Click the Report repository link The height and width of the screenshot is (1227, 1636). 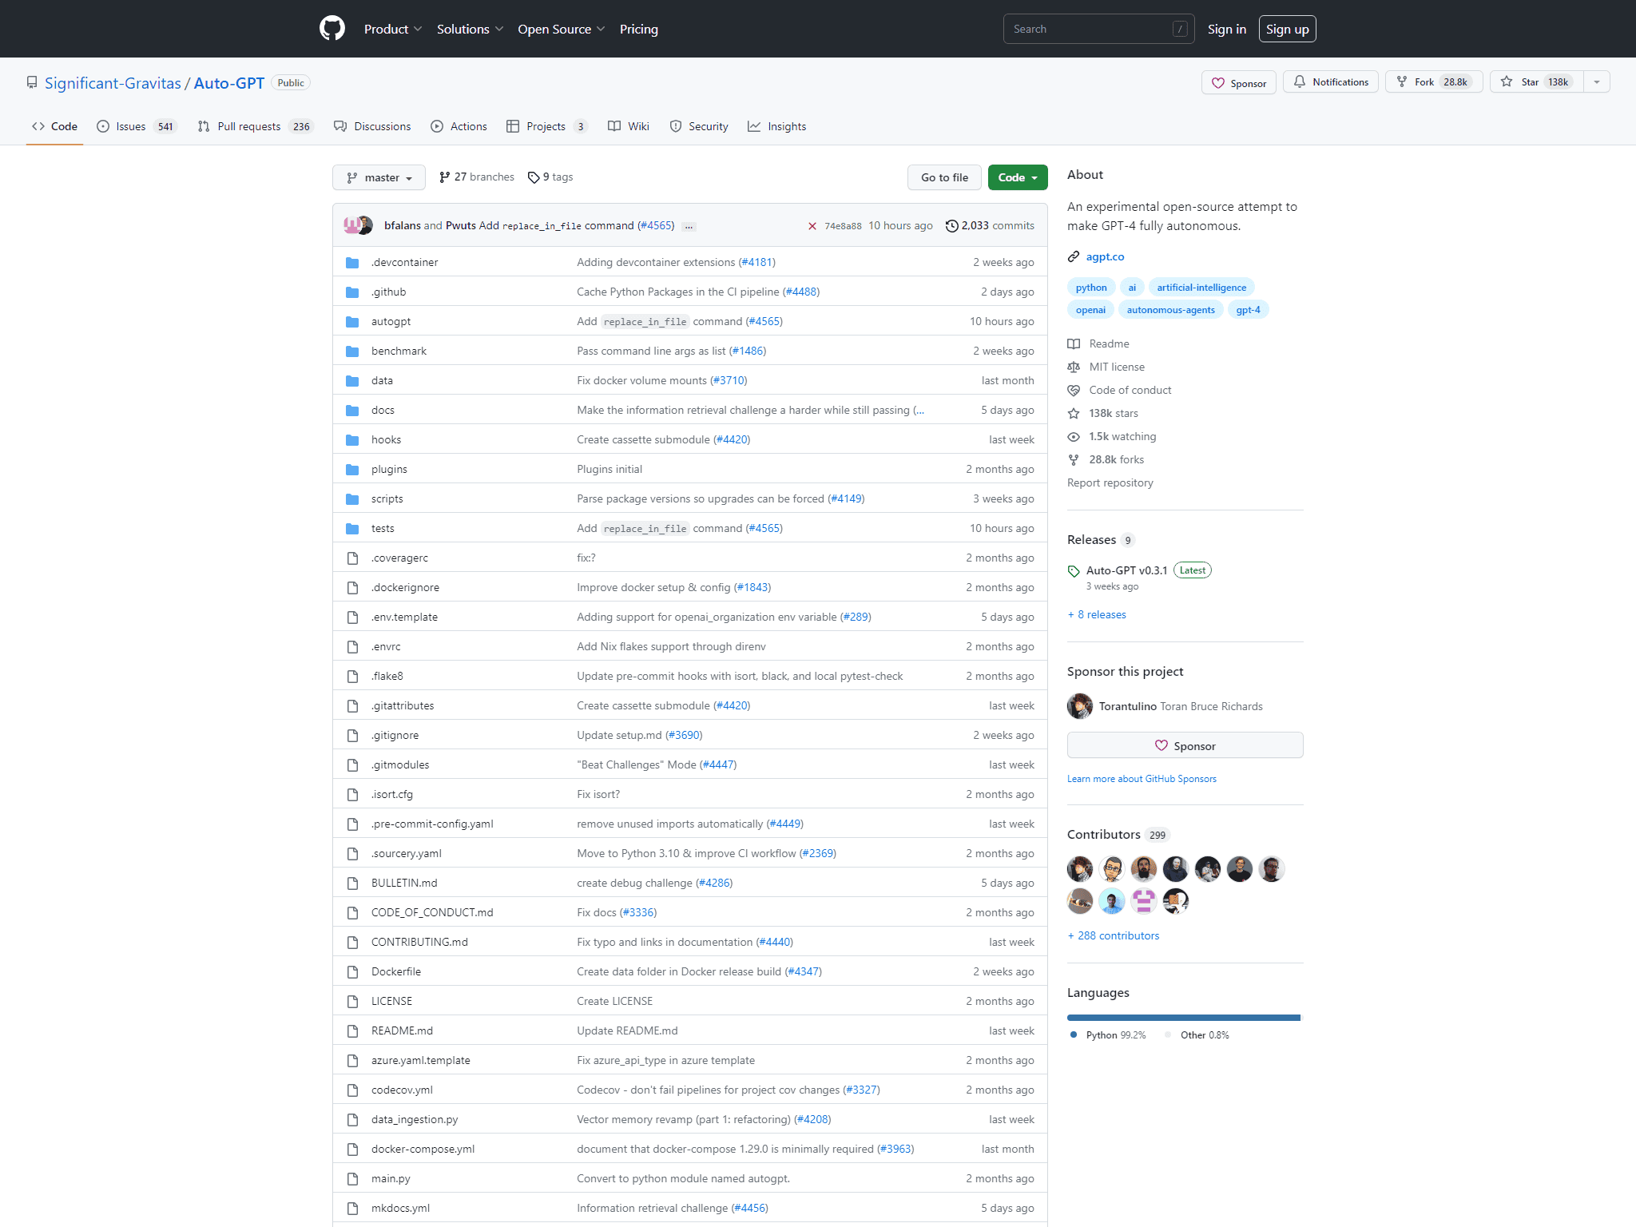coord(1110,482)
